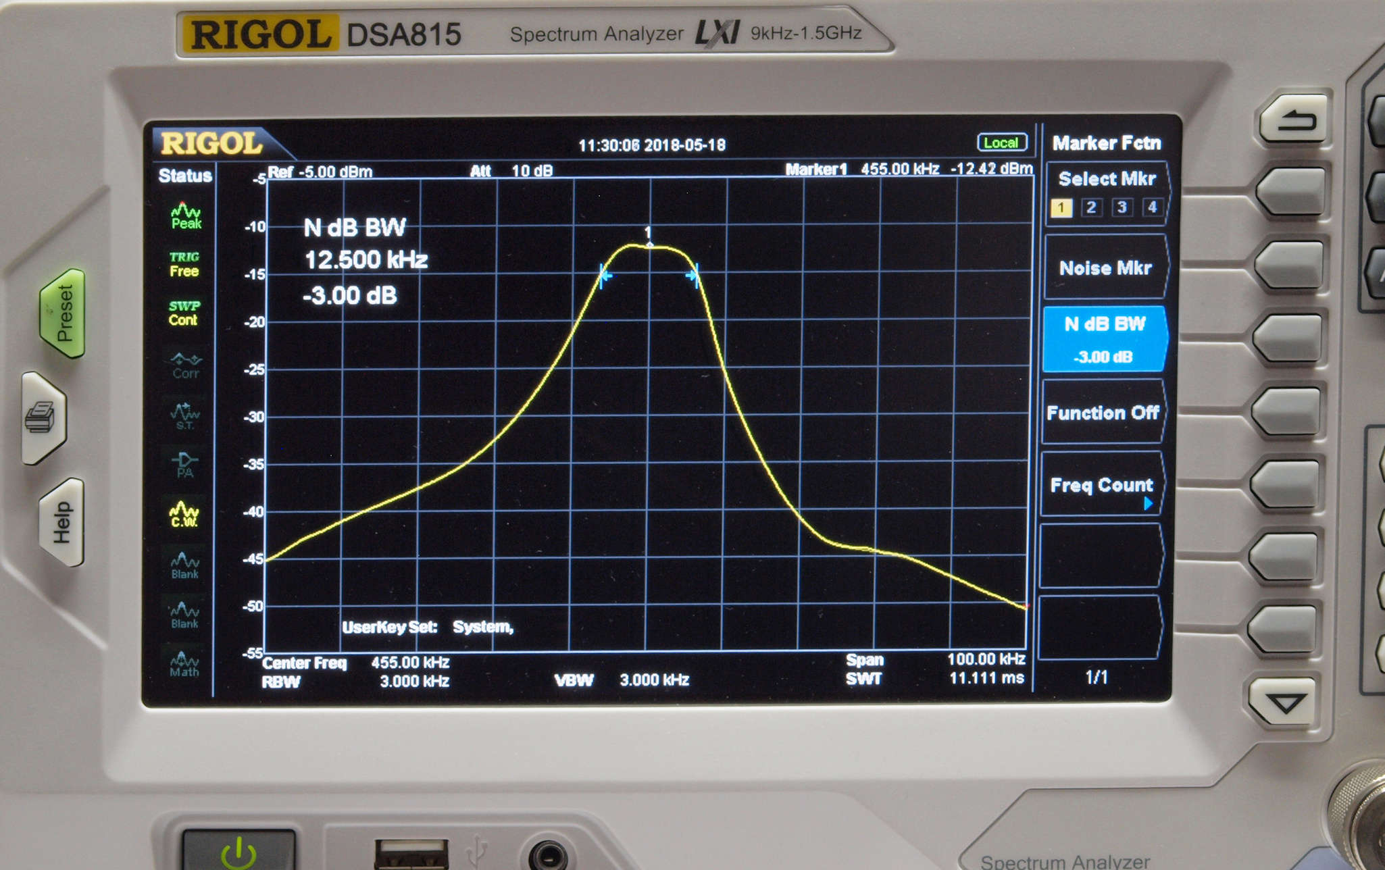
Task: Select marker 4 in Select Mkr
Action: [x=1152, y=207]
